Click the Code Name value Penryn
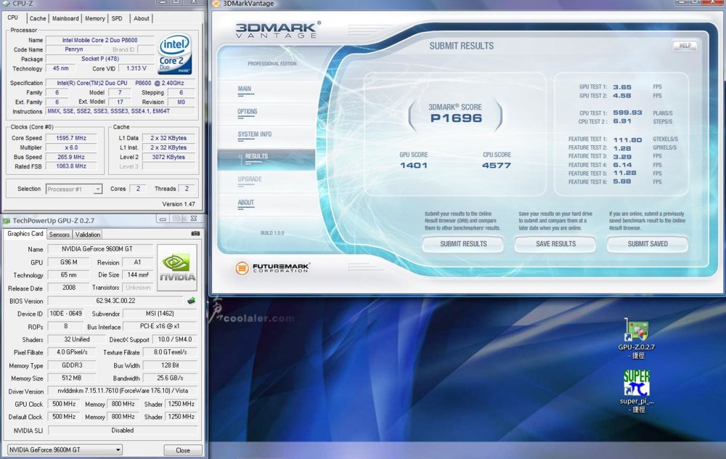The height and width of the screenshot is (459, 726). tap(74, 49)
